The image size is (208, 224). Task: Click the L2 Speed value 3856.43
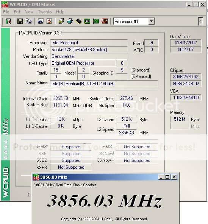pos(126,133)
